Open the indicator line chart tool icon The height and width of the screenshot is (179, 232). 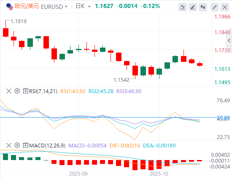(x=183, y=7)
